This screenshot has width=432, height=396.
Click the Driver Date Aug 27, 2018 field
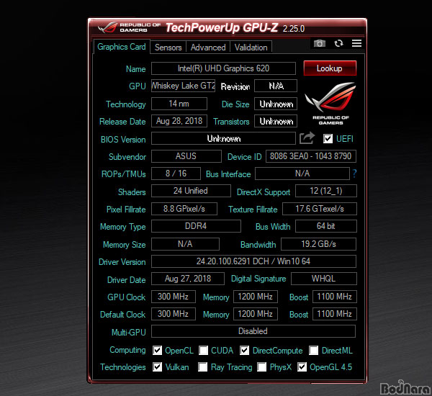pyautogui.click(x=188, y=279)
